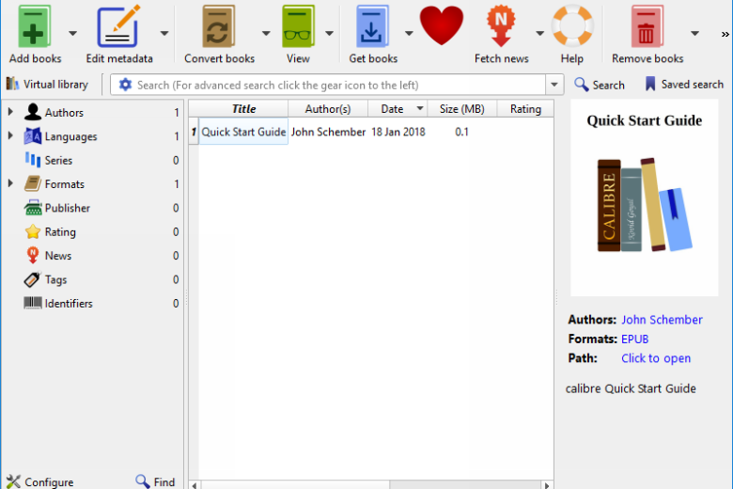Open the Remove books dropdown arrow
Screen dimensions: 733x489
tap(694, 33)
